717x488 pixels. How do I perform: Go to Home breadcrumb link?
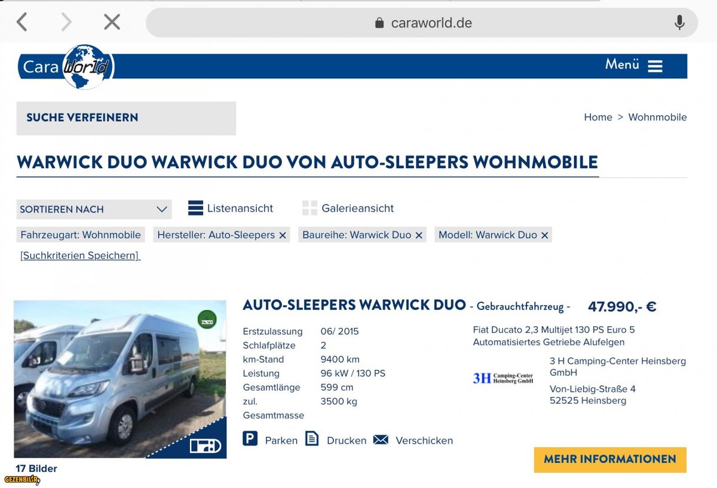click(597, 117)
